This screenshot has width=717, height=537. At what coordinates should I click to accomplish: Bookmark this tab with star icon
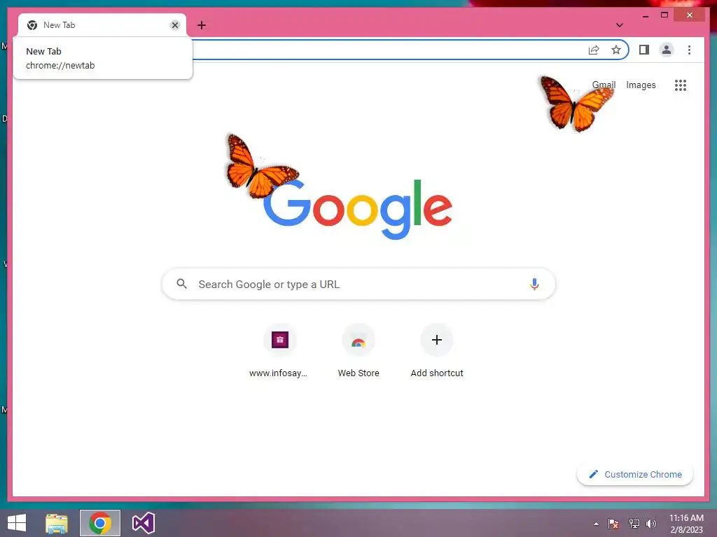pyautogui.click(x=616, y=50)
